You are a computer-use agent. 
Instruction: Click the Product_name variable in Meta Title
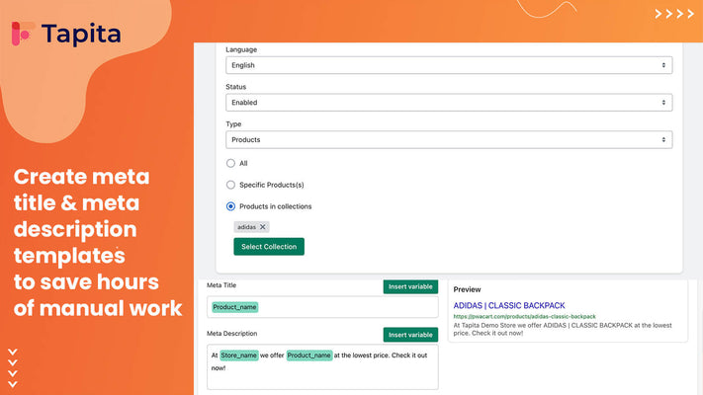click(234, 308)
